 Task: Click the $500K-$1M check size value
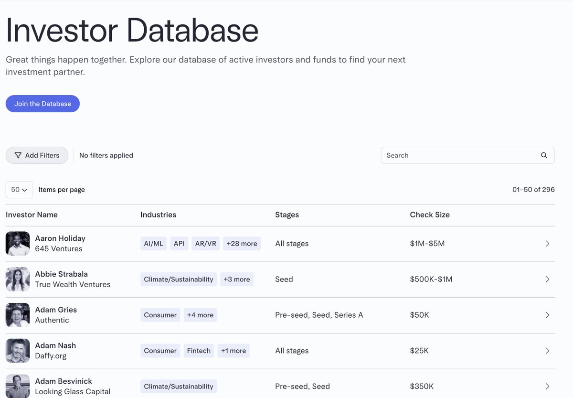(431, 280)
